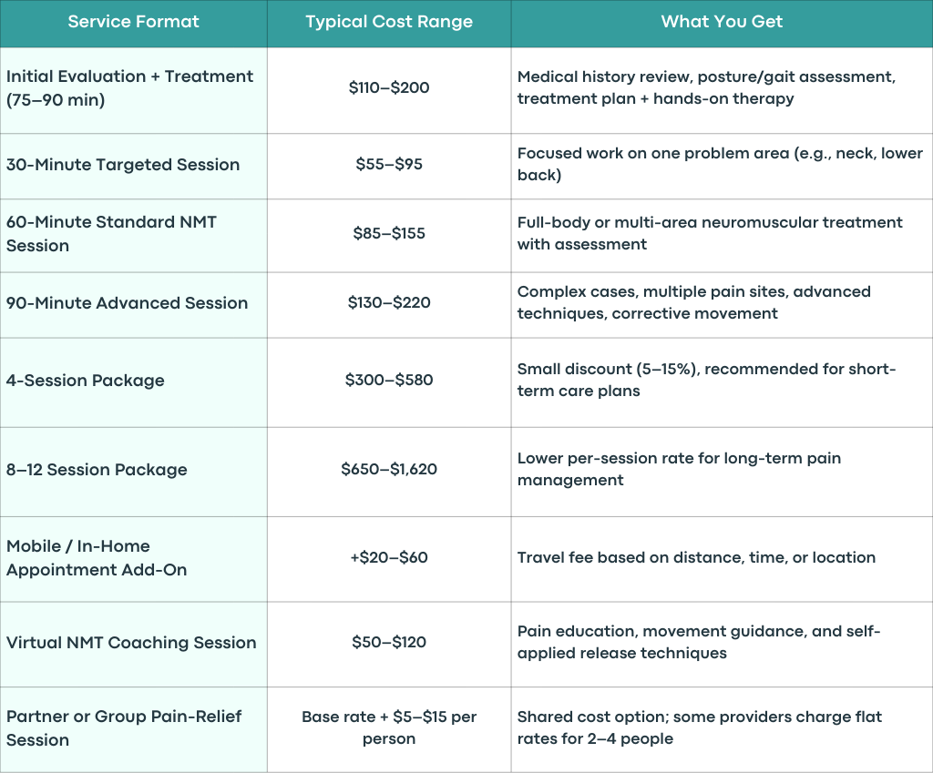
Task: Select the Typical Cost Range header
Action: 389,22
